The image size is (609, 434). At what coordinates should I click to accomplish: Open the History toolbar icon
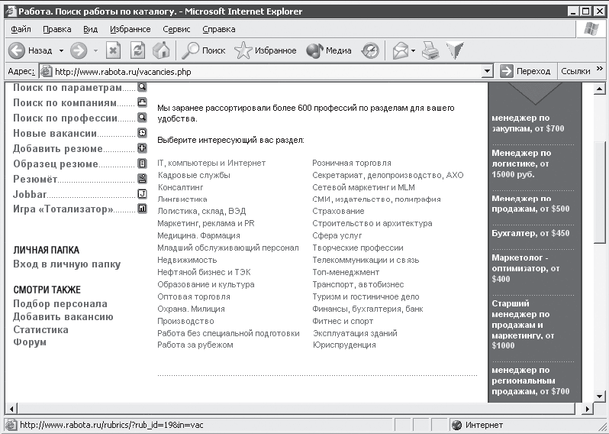click(x=370, y=50)
